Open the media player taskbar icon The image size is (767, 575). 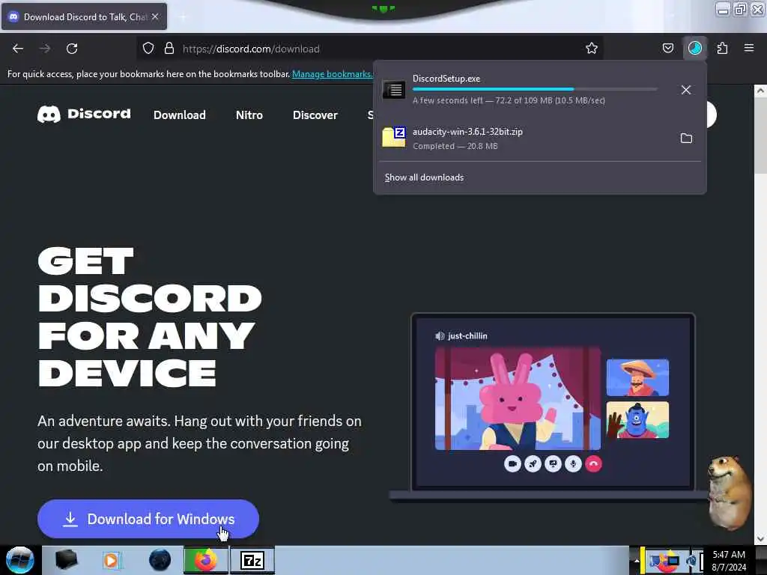coord(111,560)
